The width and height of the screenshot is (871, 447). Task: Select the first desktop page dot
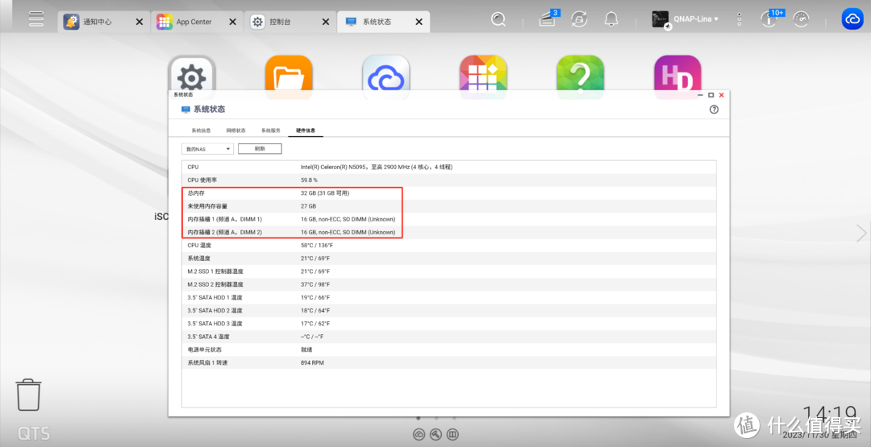click(x=418, y=418)
